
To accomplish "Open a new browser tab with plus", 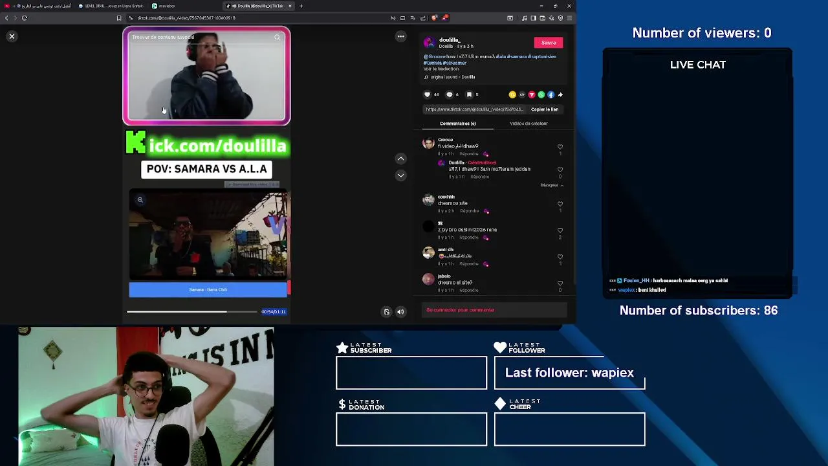I will click(x=301, y=6).
